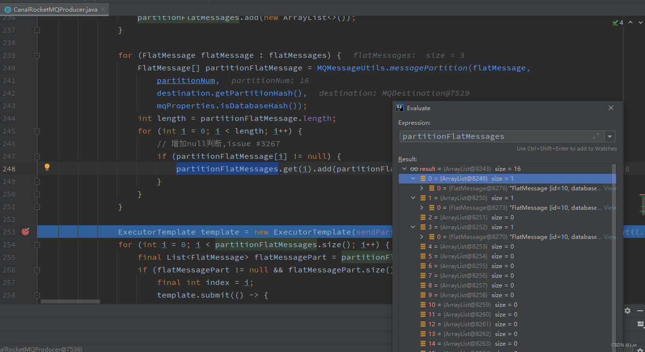Toggle the breakpoint on line 253
This screenshot has width=645, height=352.
25,232
